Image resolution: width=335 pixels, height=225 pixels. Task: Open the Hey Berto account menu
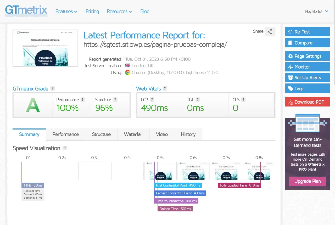[x=317, y=12]
